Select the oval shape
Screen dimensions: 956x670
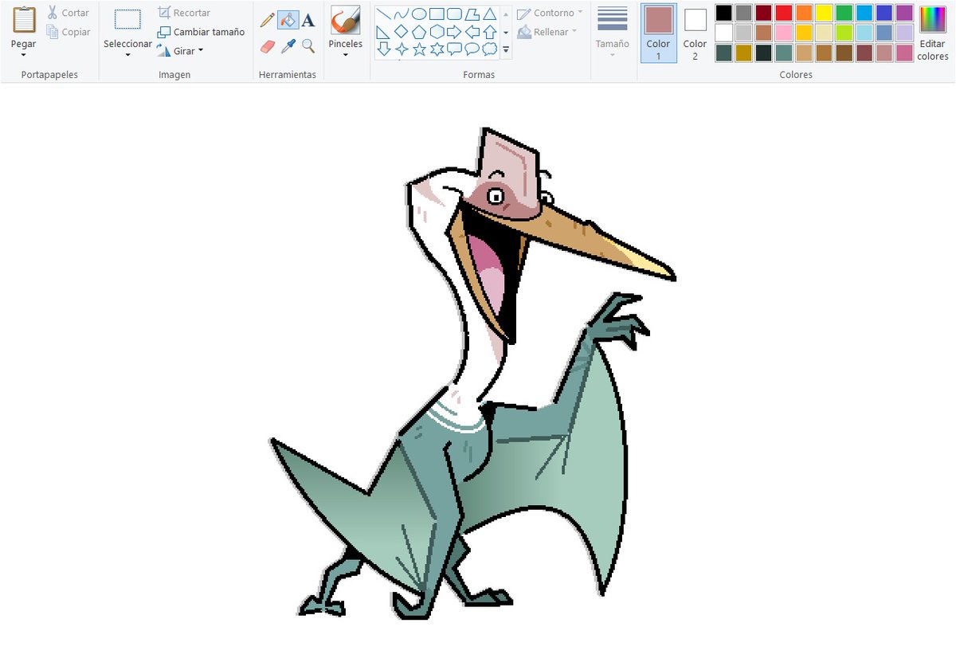pyautogui.click(x=419, y=14)
